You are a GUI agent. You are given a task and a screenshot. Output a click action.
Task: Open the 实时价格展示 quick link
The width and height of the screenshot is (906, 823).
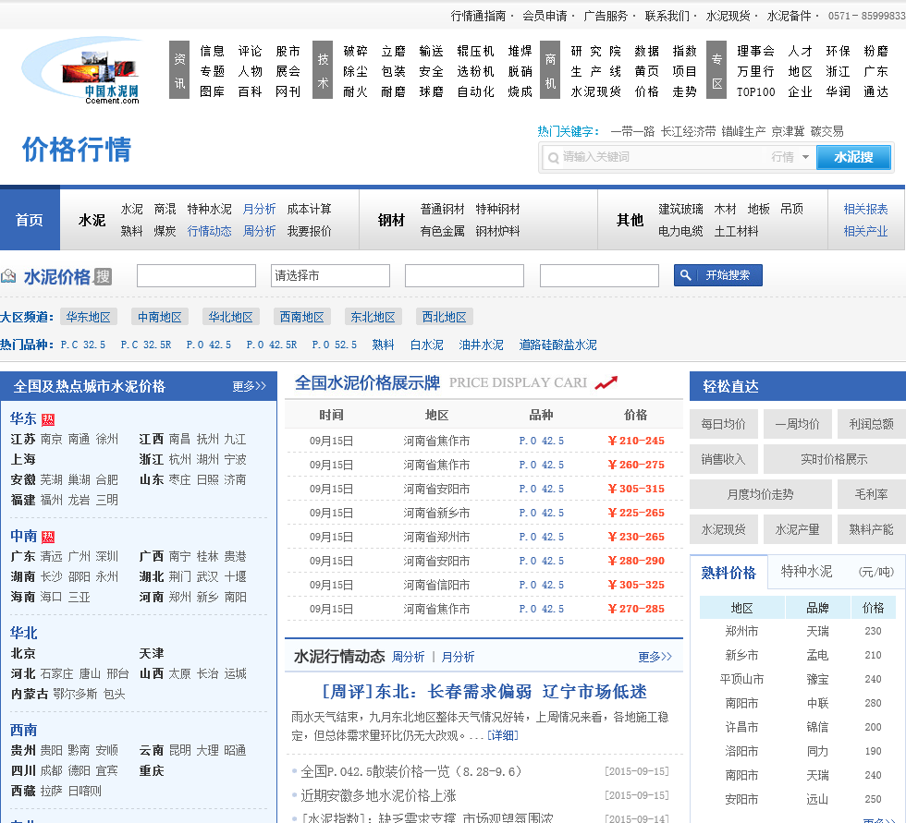834,459
